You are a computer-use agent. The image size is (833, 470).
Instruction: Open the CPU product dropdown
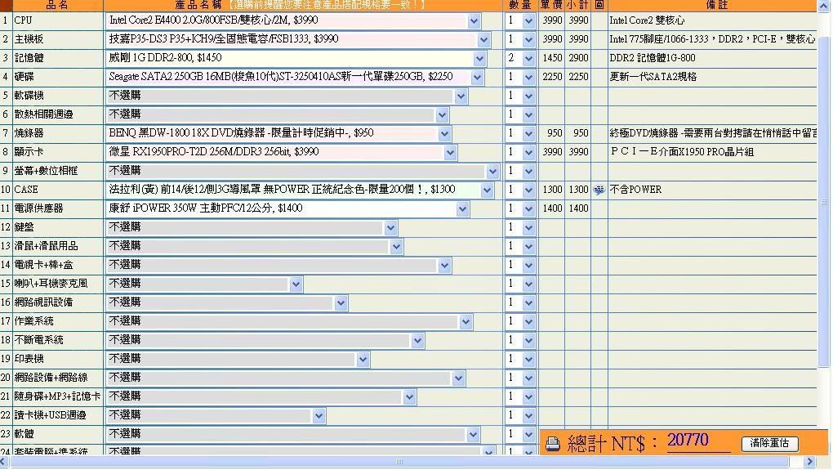(474, 20)
